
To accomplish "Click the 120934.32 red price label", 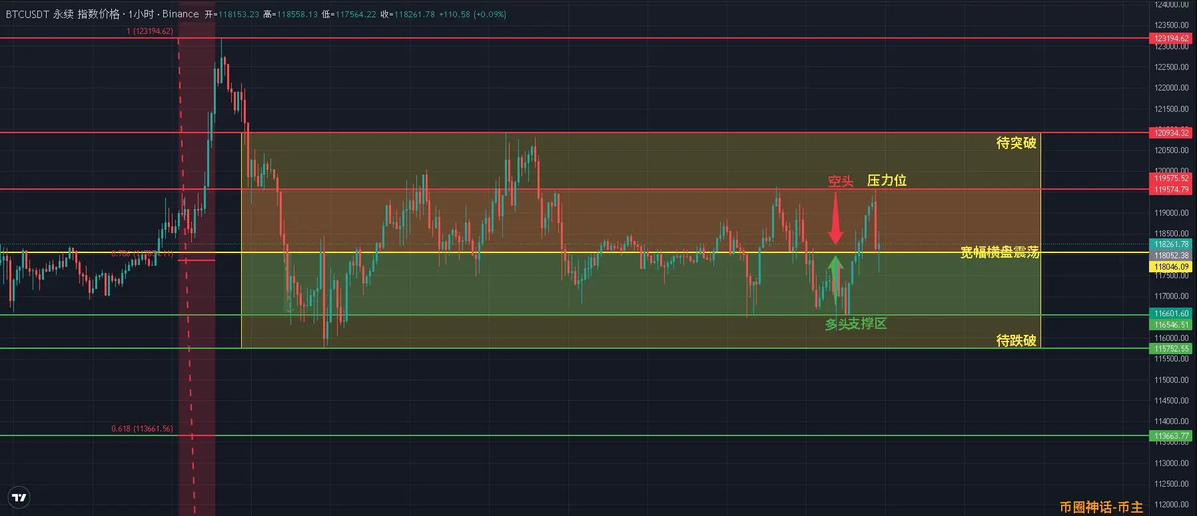I will pyautogui.click(x=1172, y=133).
